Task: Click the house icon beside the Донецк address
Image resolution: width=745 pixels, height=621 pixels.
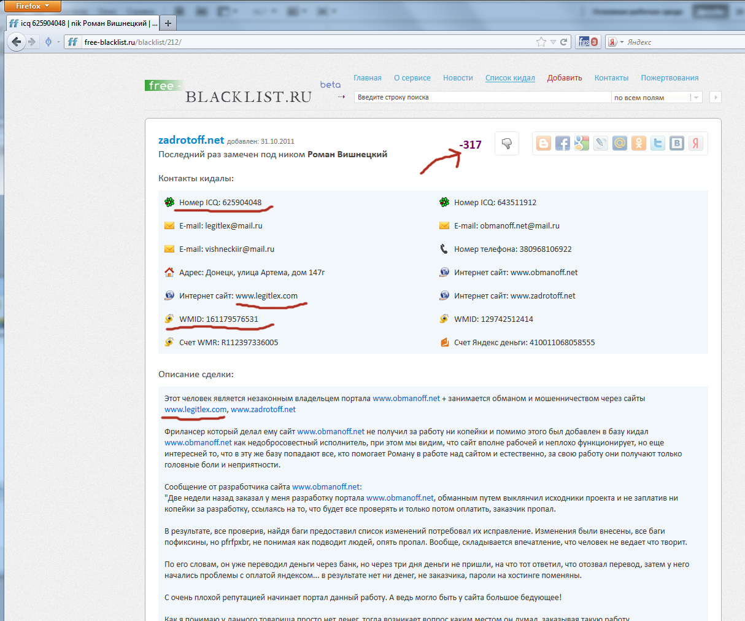Action: pos(169,272)
